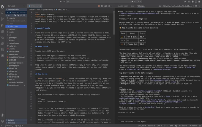This screenshot has width=202, height=127.
Task: Open CONTRIBUTING.md in the file tree
Action: [x=16, y=57]
